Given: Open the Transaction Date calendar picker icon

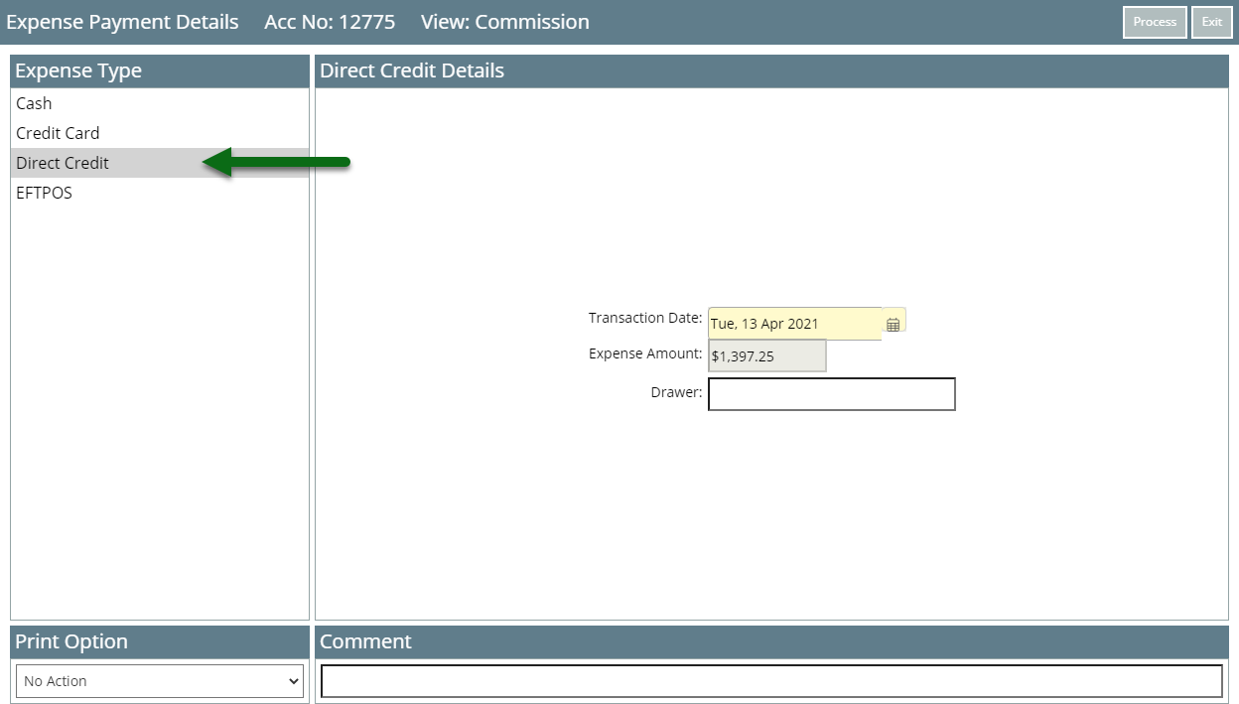Looking at the screenshot, I should [893, 325].
